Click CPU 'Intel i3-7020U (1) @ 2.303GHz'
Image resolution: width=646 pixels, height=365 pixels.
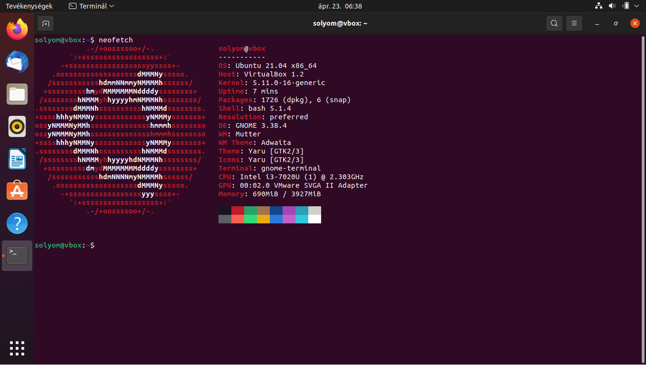pos(302,177)
